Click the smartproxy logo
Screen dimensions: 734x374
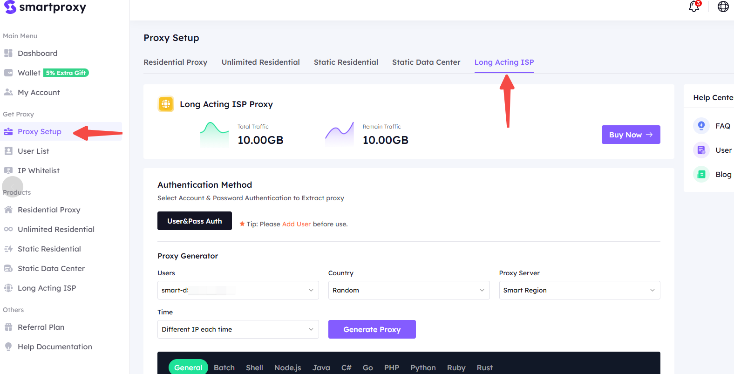click(45, 7)
